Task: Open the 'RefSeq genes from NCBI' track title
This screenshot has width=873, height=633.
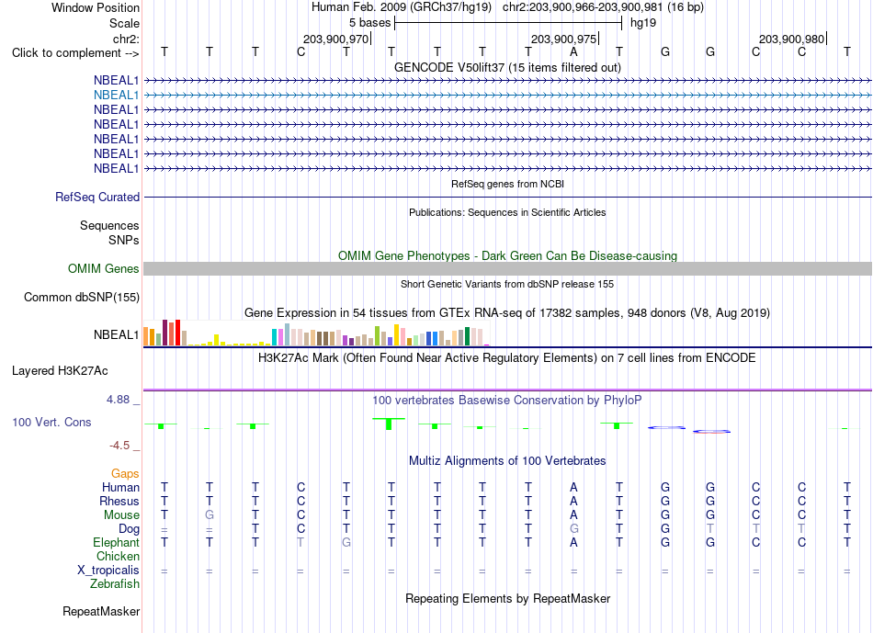Action: click(507, 184)
